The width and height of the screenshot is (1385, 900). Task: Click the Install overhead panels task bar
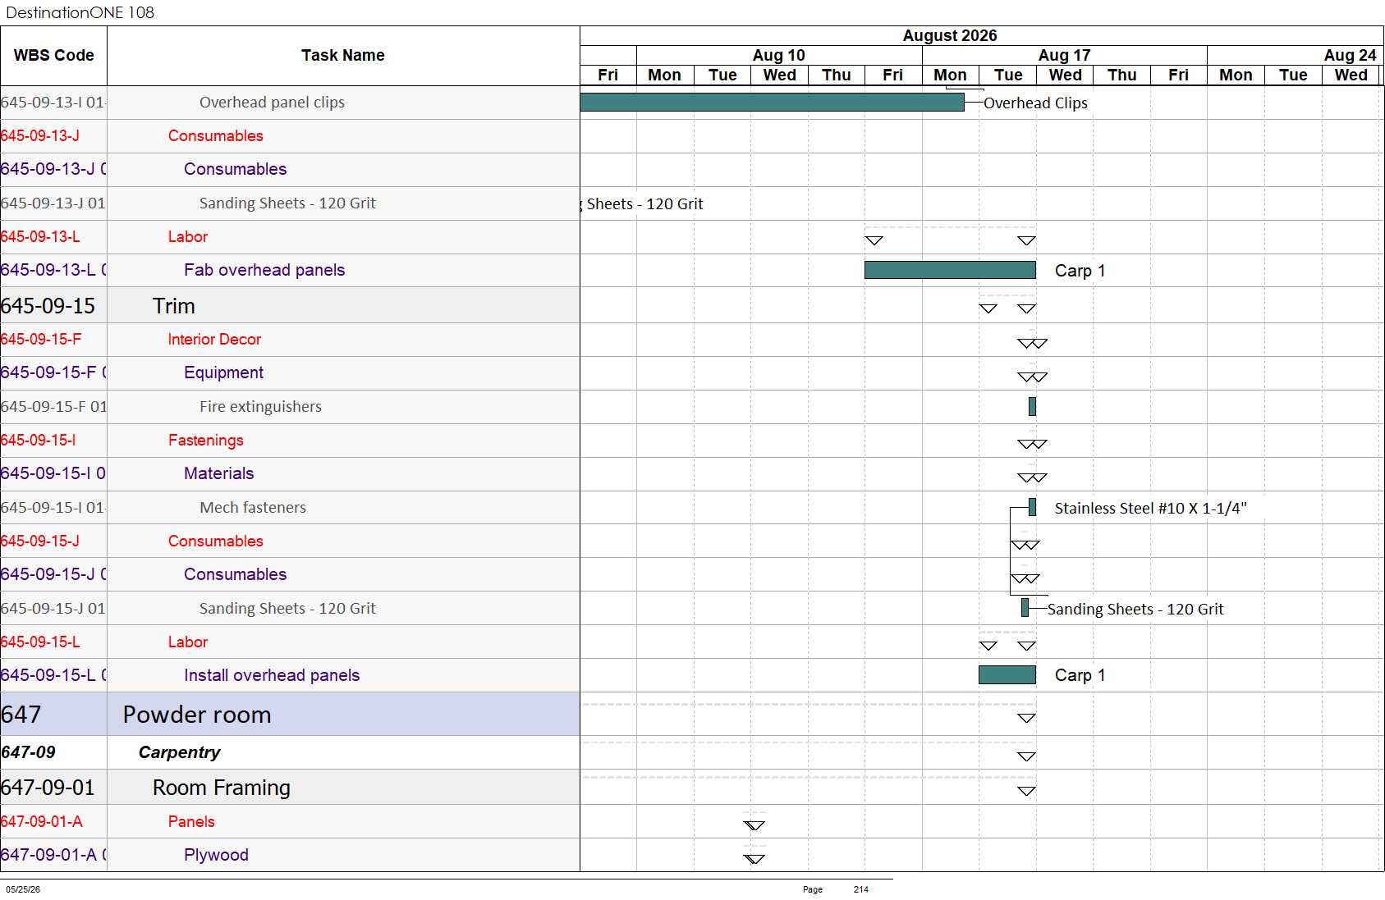click(x=1007, y=674)
